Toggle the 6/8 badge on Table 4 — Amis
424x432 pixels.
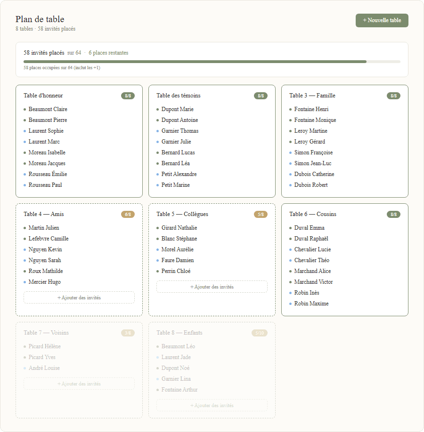128,214
